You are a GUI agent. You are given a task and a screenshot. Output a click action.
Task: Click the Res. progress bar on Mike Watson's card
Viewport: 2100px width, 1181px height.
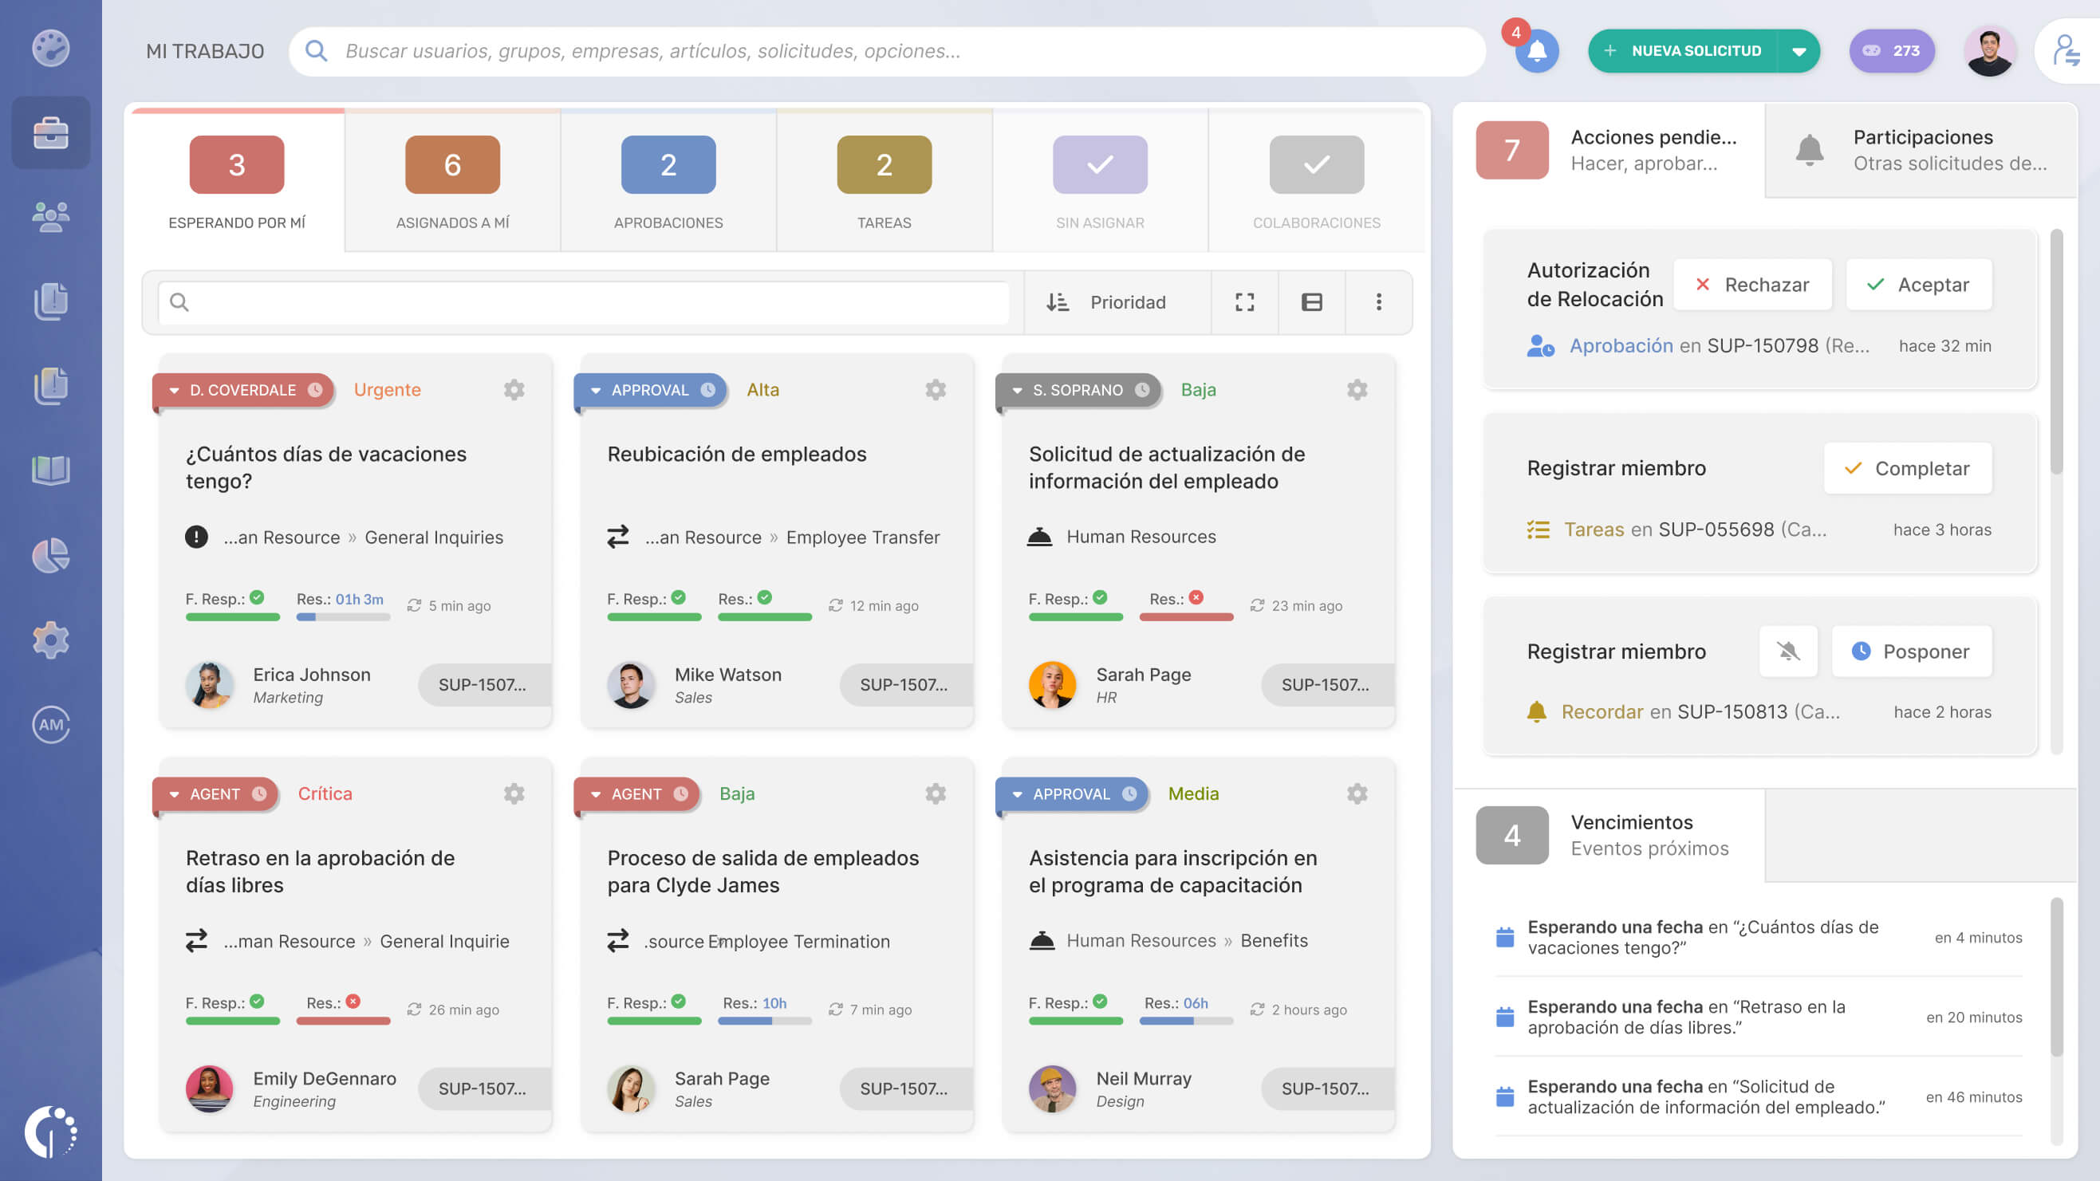[x=765, y=617]
